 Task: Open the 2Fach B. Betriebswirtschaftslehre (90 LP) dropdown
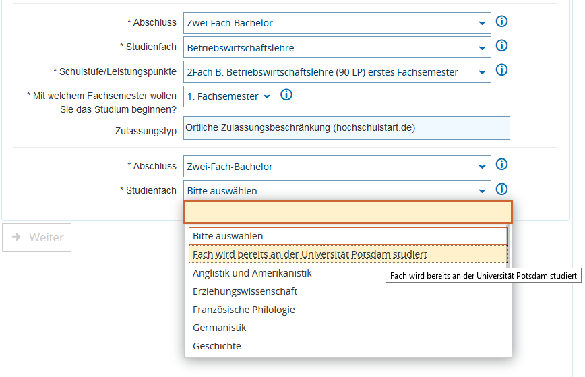coord(337,72)
